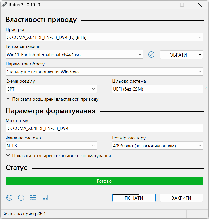Viewport: 209px width, 219px height.
Task: Open the ОБРАТИ split-button arrow
Action: tap(200, 54)
